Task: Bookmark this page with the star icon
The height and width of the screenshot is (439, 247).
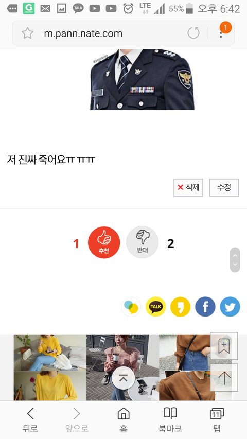Action: (x=28, y=33)
